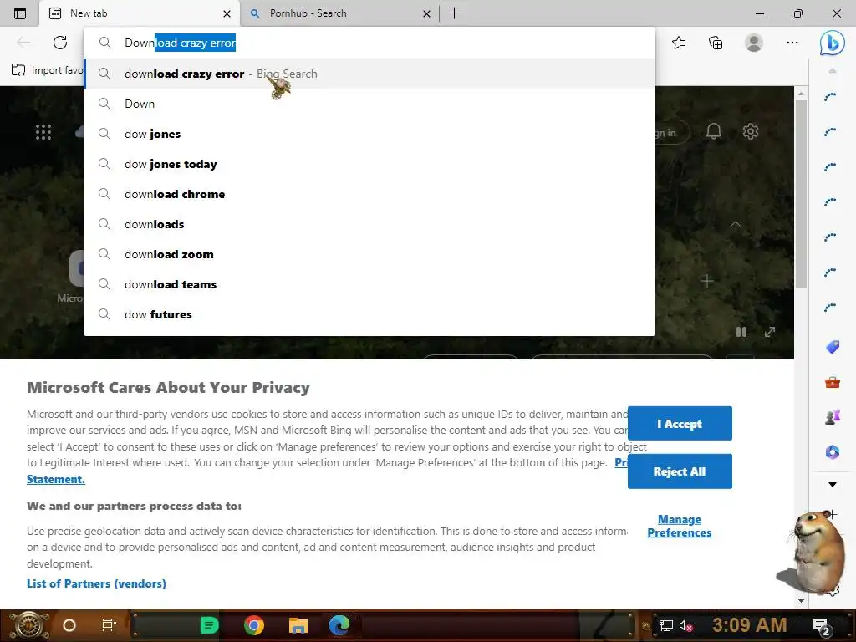Click the Edge tab actions menu icon
Screen dimensions: 856x642
(x=20, y=13)
